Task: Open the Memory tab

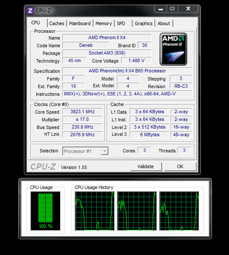Action: [104, 23]
